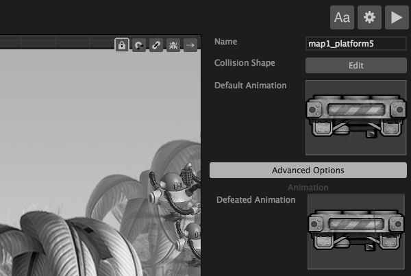Edit the Collision Shape
Viewport: 411px width, 276px height.
[356, 66]
